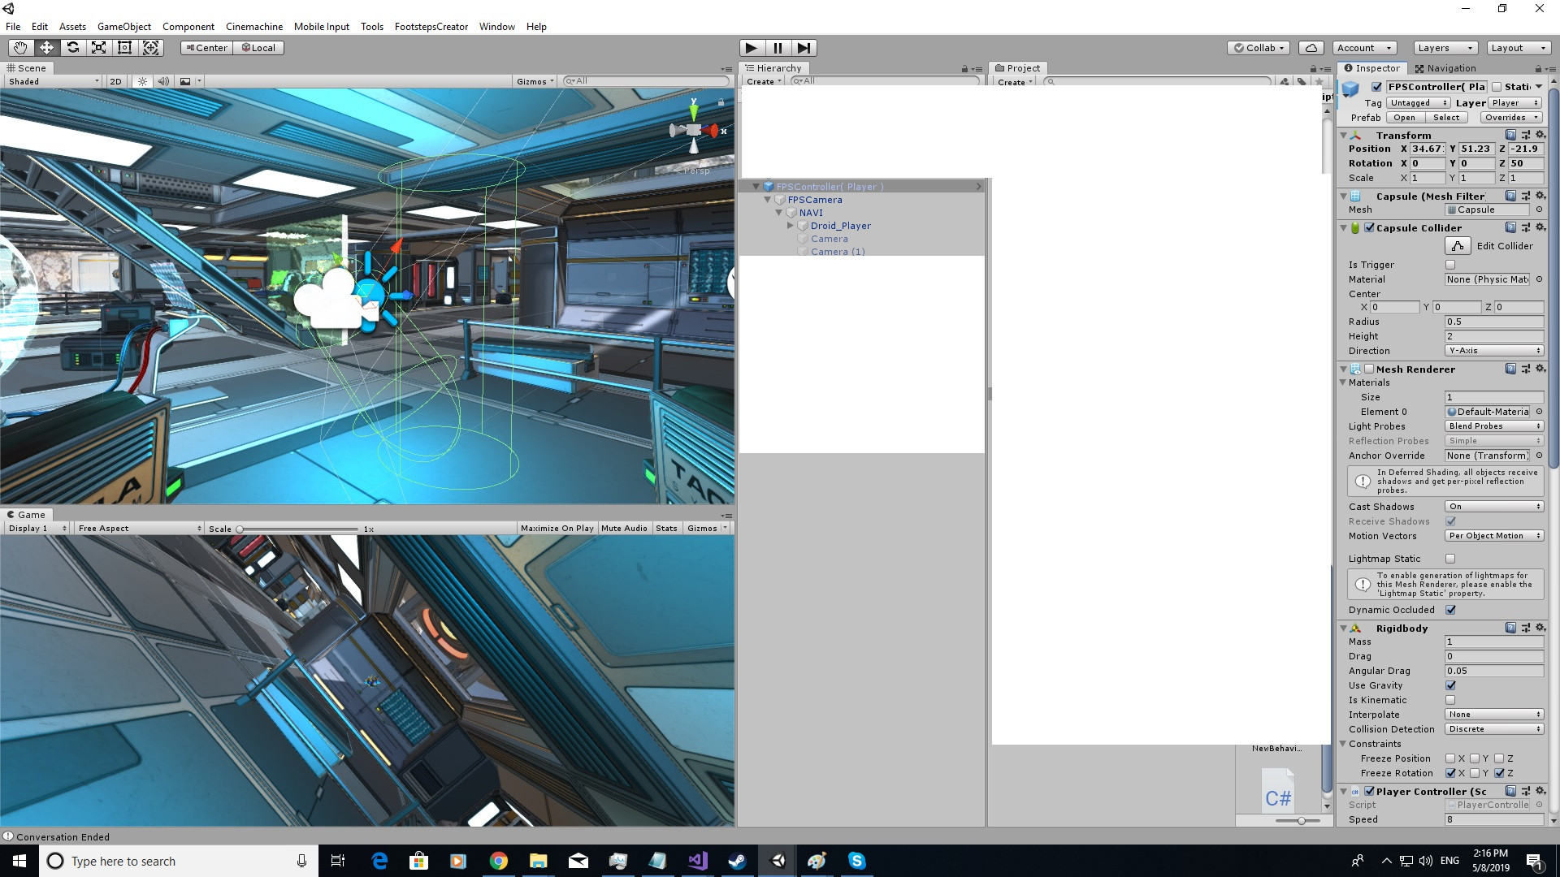Expand the Droid_Player hierarchy item
Image resolution: width=1560 pixels, height=877 pixels.
(790, 226)
